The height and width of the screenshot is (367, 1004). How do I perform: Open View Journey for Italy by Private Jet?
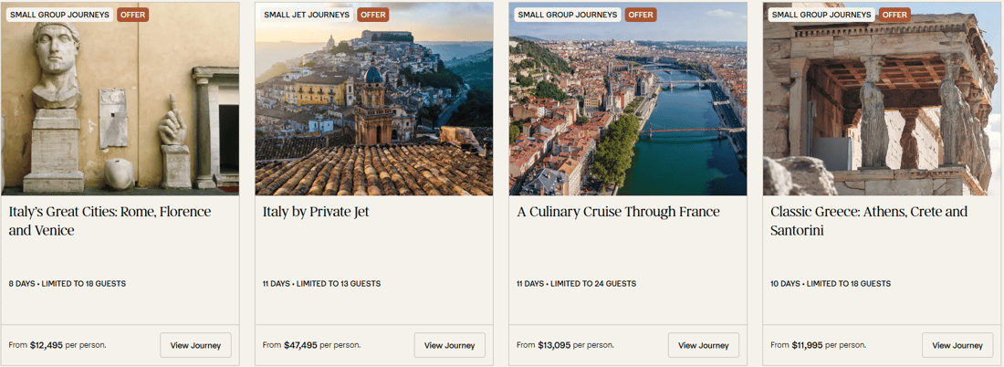(x=449, y=345)
